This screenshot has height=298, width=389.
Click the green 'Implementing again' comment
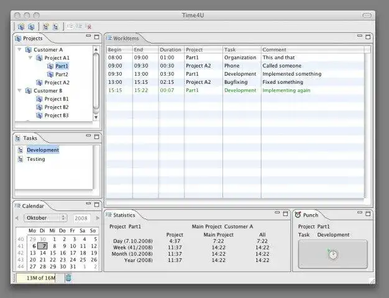tap(286, 90)
